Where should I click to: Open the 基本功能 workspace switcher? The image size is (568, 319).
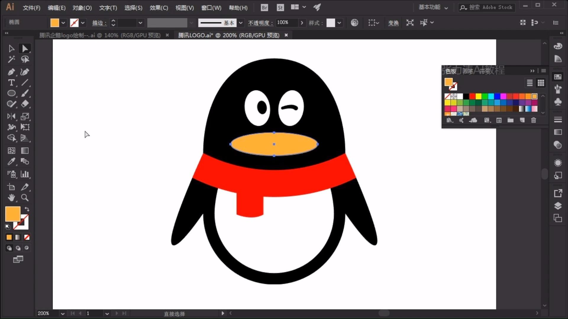point(433,7)
